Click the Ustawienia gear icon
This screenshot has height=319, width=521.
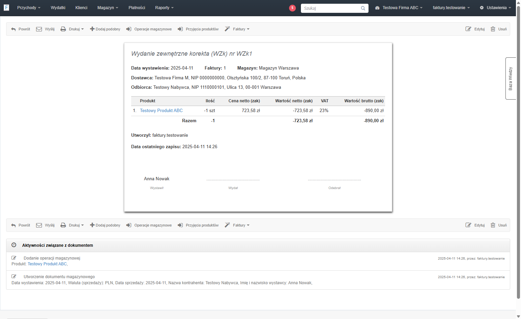[482, 8]
